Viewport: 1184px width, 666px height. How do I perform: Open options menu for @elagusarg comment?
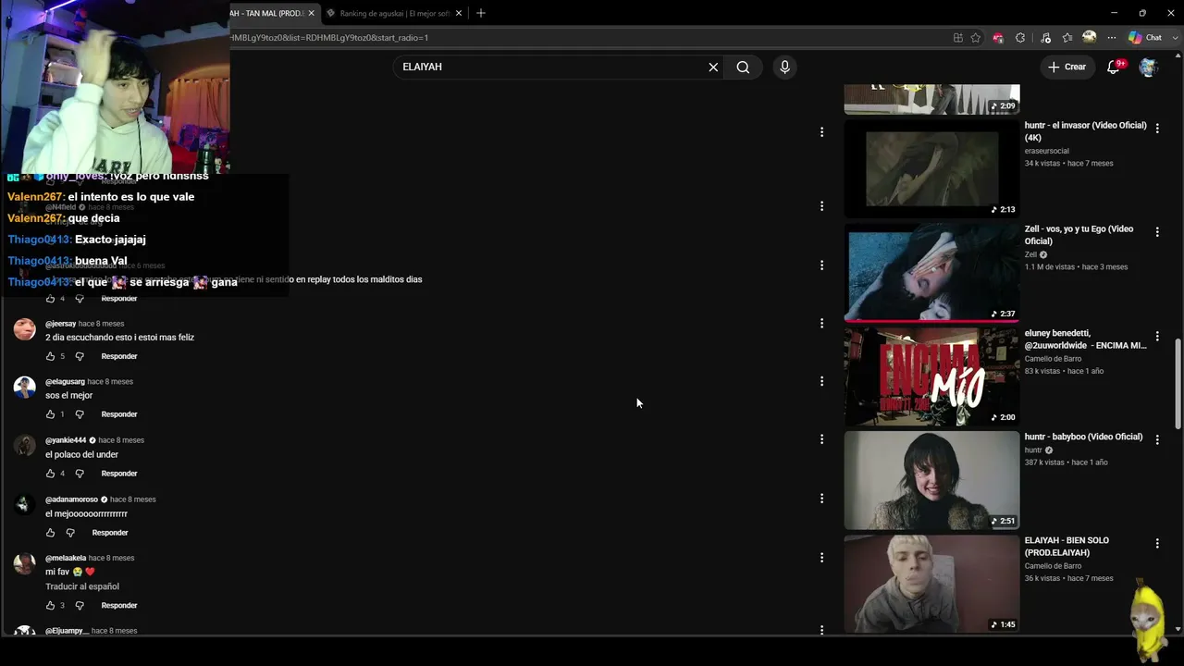tap(821, 381)
